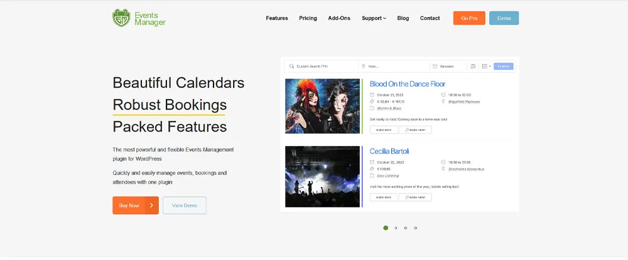Click the Robust Bookings headline
This screenshot has height=260, width=628.
tap(170, 105)
